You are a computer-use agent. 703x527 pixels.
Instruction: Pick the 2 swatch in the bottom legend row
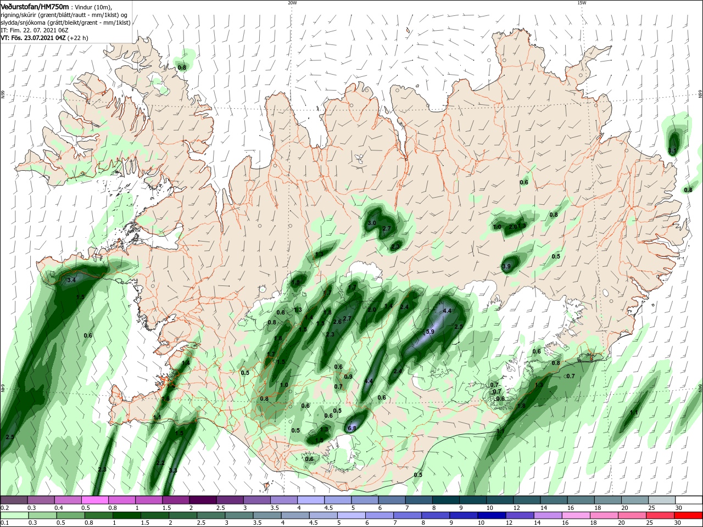[x=182, y=515]
